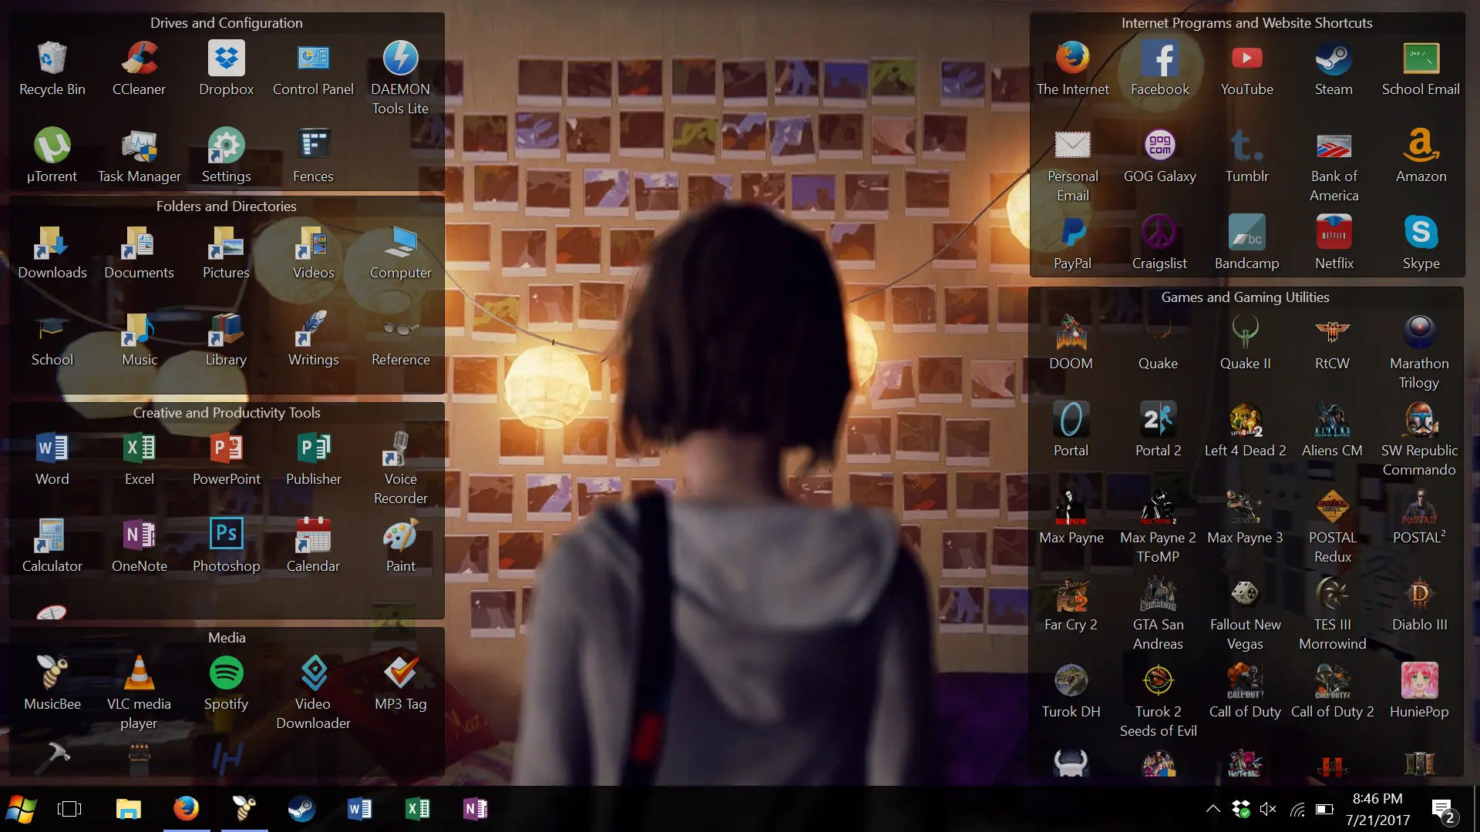Image resolution: width=1480 pixels, height=832 pixels.
Task: Open File Explorer from the taskbar
Action: click(128, 809)
